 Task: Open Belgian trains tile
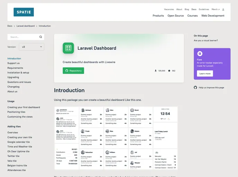pyautogui.click(x=17, y=166)
